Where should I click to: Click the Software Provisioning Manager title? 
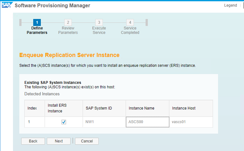(52, 6)
